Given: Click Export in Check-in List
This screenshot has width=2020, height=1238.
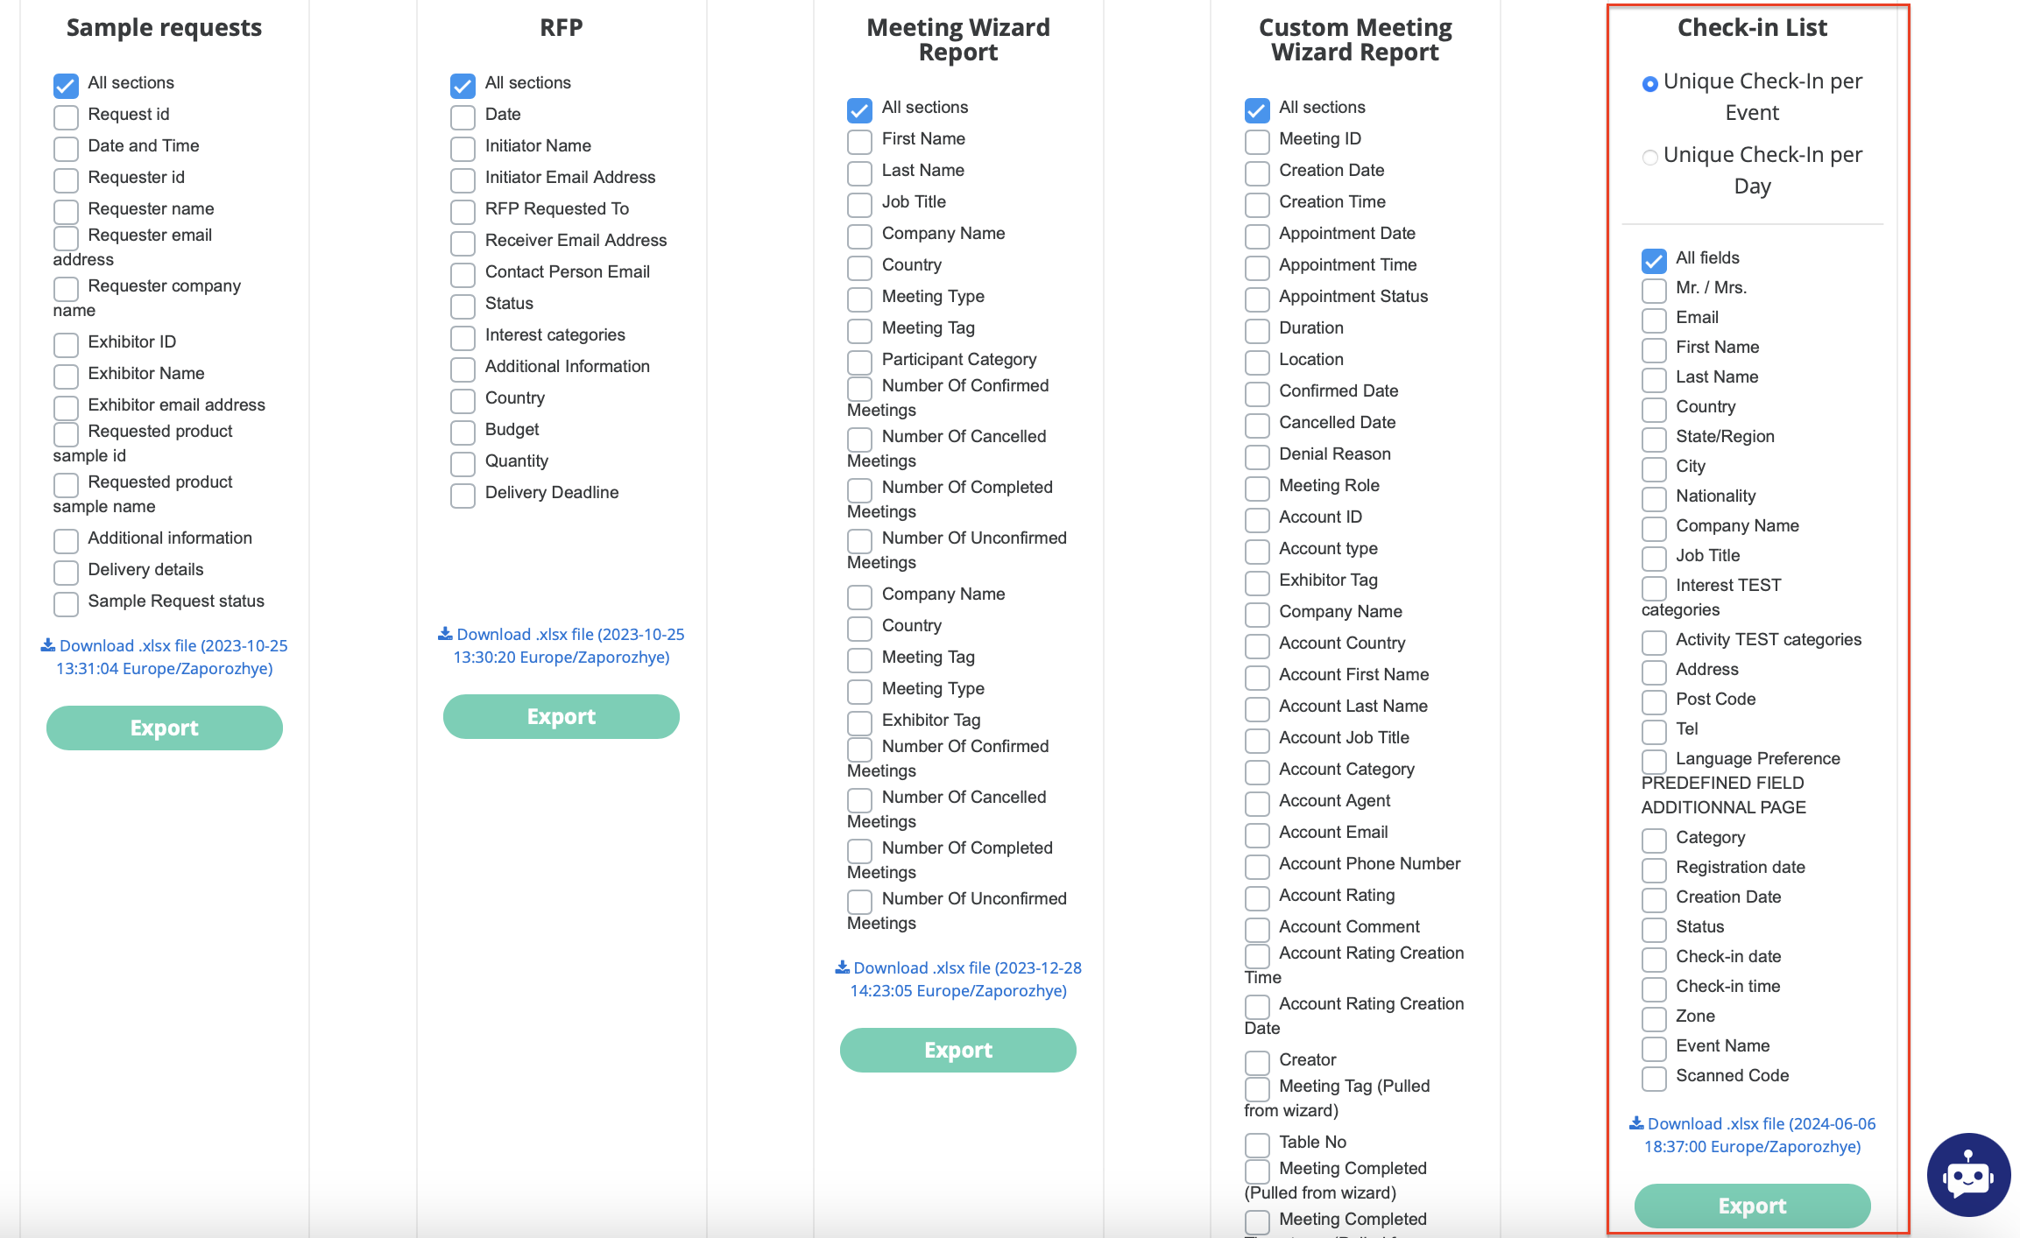Looking at the screenshot, I should tap(1752, 1206).
